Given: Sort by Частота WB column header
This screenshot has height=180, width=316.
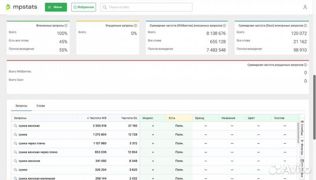Looking at the screenshot, I should coord(95,118).
